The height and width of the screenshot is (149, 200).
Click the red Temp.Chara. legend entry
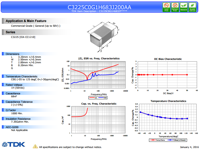158,140
